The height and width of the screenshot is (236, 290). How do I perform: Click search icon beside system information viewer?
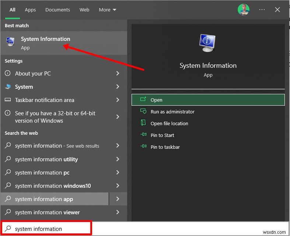tap(8, 212)
